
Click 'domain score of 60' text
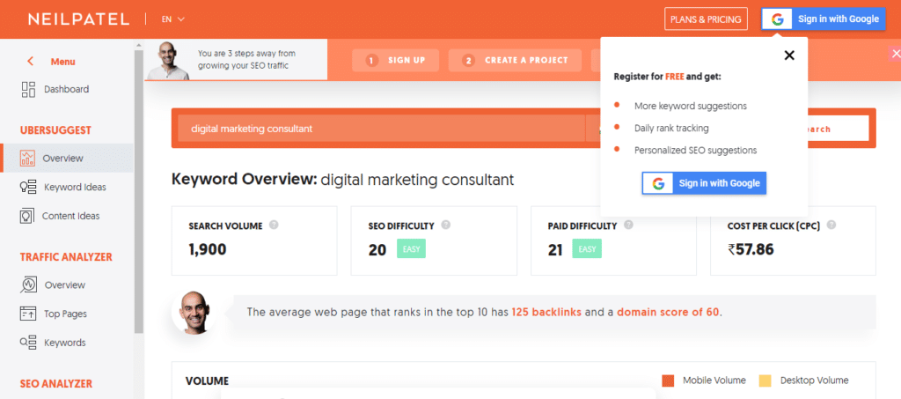coord(669,312)
